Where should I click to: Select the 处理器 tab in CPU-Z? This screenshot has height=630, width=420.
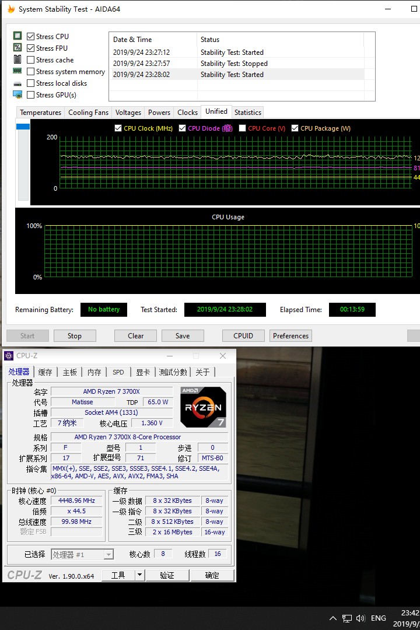pos(19,372)
